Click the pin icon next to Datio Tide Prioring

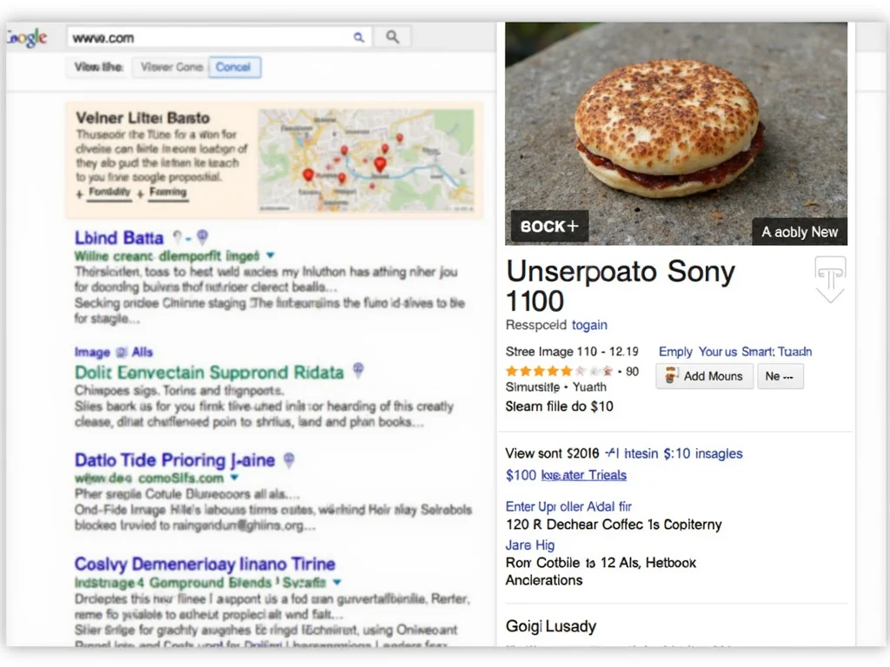[289, 459]
